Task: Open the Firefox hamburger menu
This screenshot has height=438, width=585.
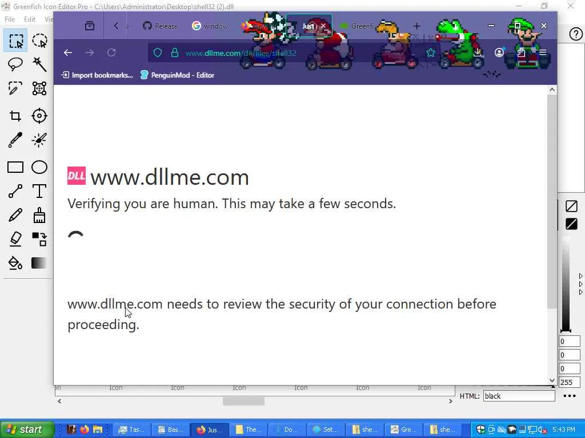Action: coord(543,53)
